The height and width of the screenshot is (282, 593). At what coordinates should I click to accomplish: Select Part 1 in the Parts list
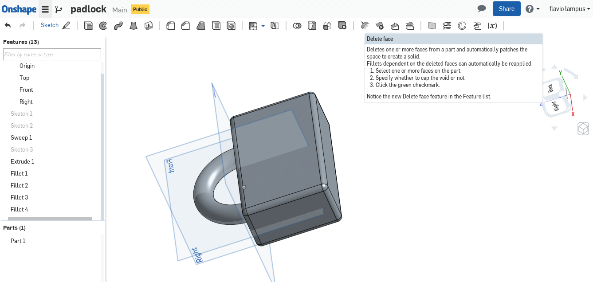click(x=18, y=241)
